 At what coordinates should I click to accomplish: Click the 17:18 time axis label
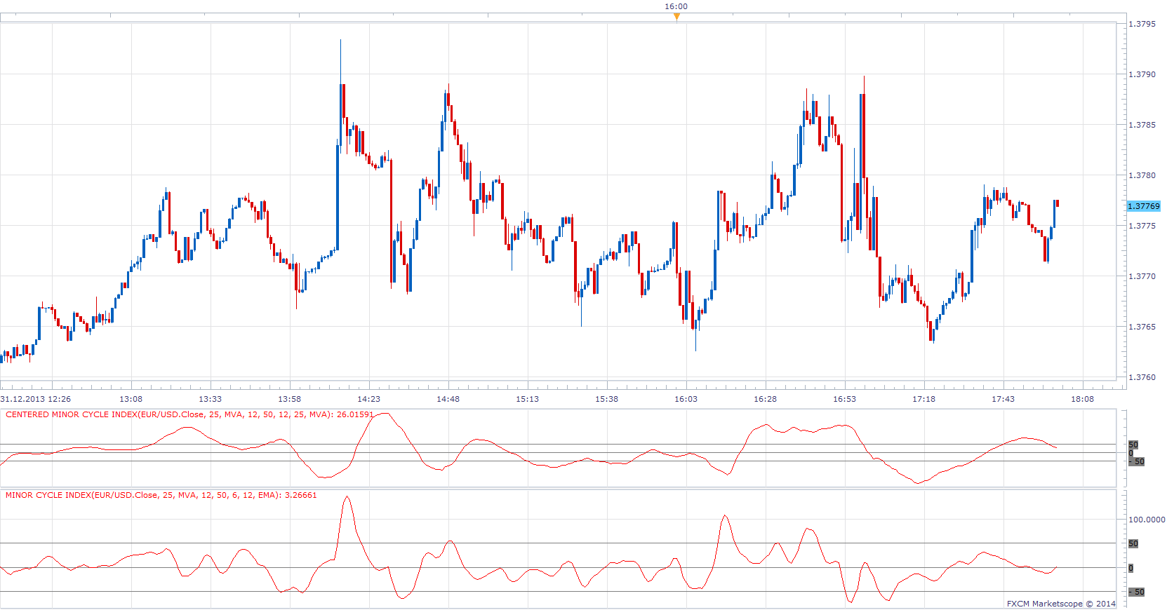(923, 399)
